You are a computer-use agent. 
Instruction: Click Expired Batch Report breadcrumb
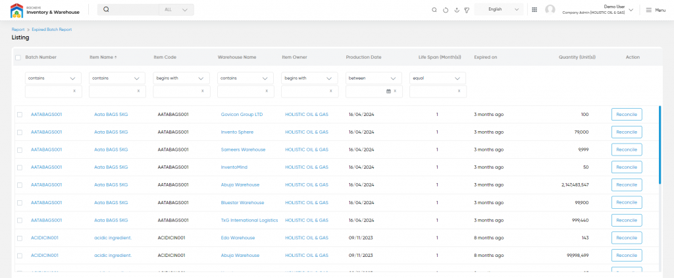(51, 30)
